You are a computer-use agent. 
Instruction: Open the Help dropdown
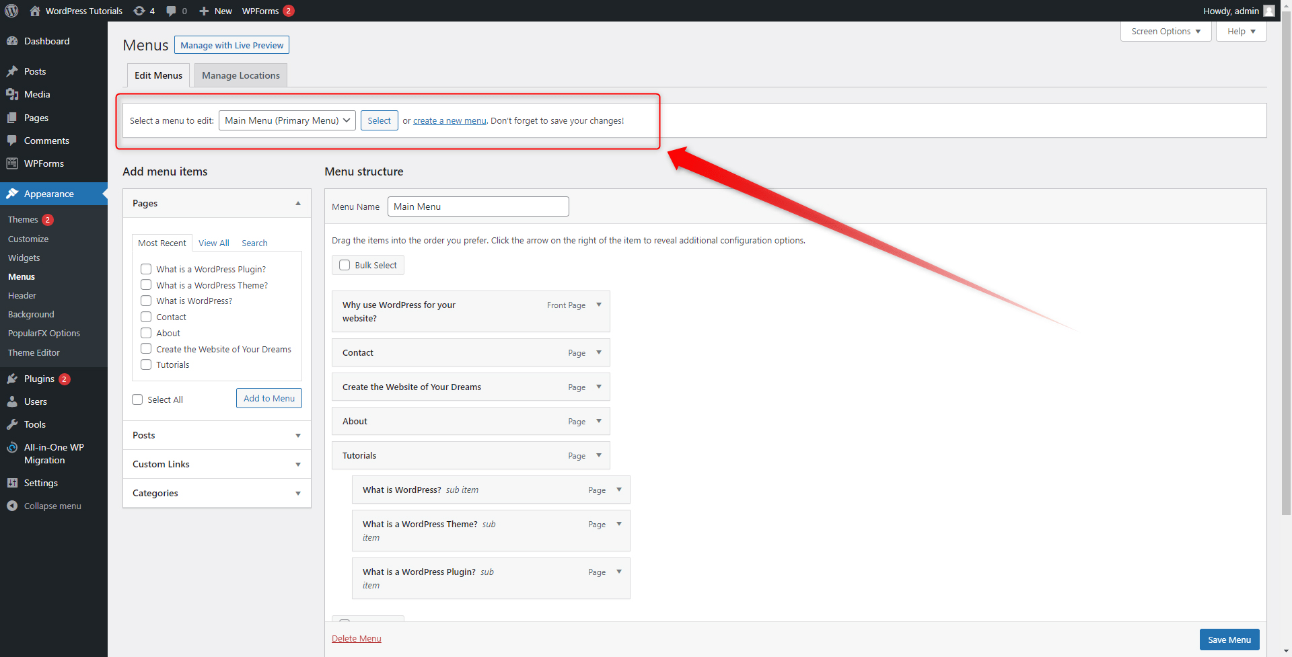[x=1241, y=32]
